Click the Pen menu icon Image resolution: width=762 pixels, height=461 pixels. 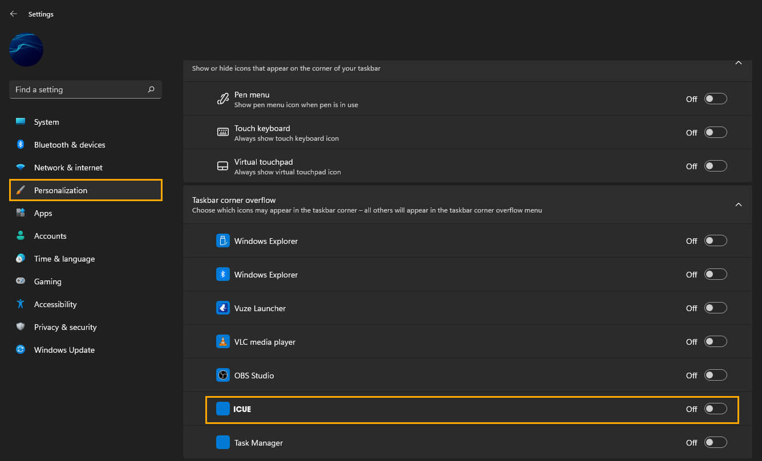[x=223, y=99]
